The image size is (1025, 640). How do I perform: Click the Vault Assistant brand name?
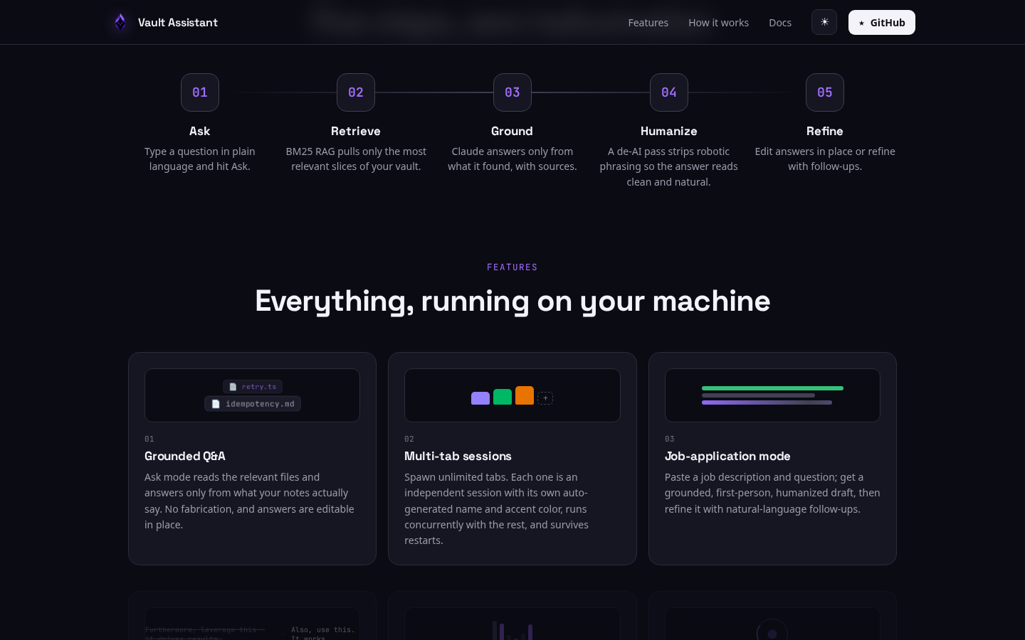click(178, 23)
